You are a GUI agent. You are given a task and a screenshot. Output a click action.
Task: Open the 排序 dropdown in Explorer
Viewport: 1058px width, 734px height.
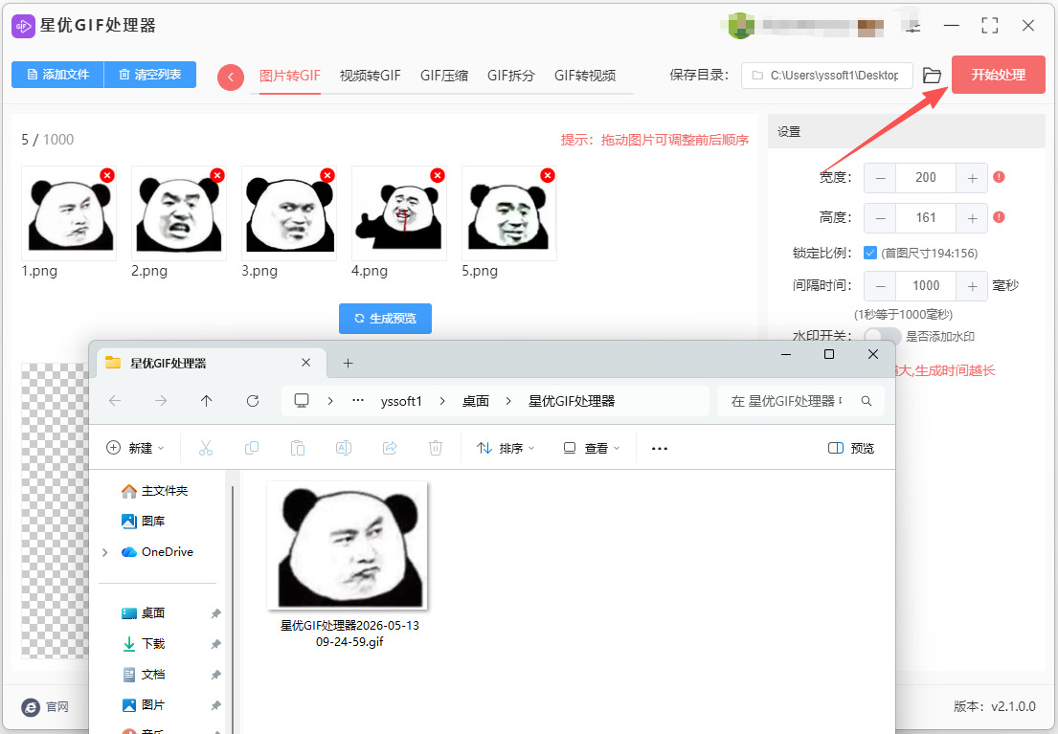click(x=506, y=448)
